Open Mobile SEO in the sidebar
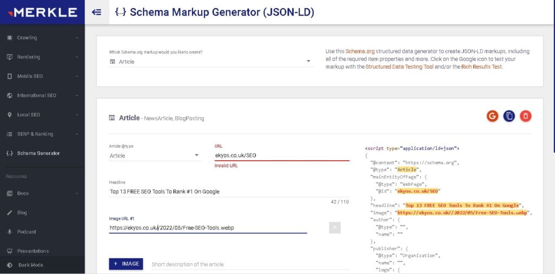This screenshot has height=274, width=555. pyautogui.click(x=42, y=76)
